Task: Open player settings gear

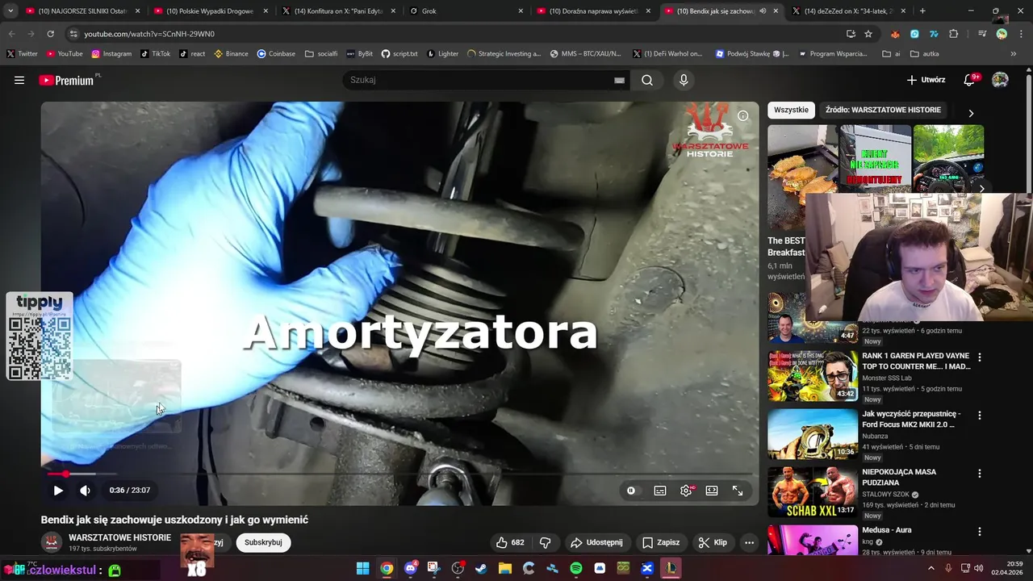Action: [x=686, y=490]
